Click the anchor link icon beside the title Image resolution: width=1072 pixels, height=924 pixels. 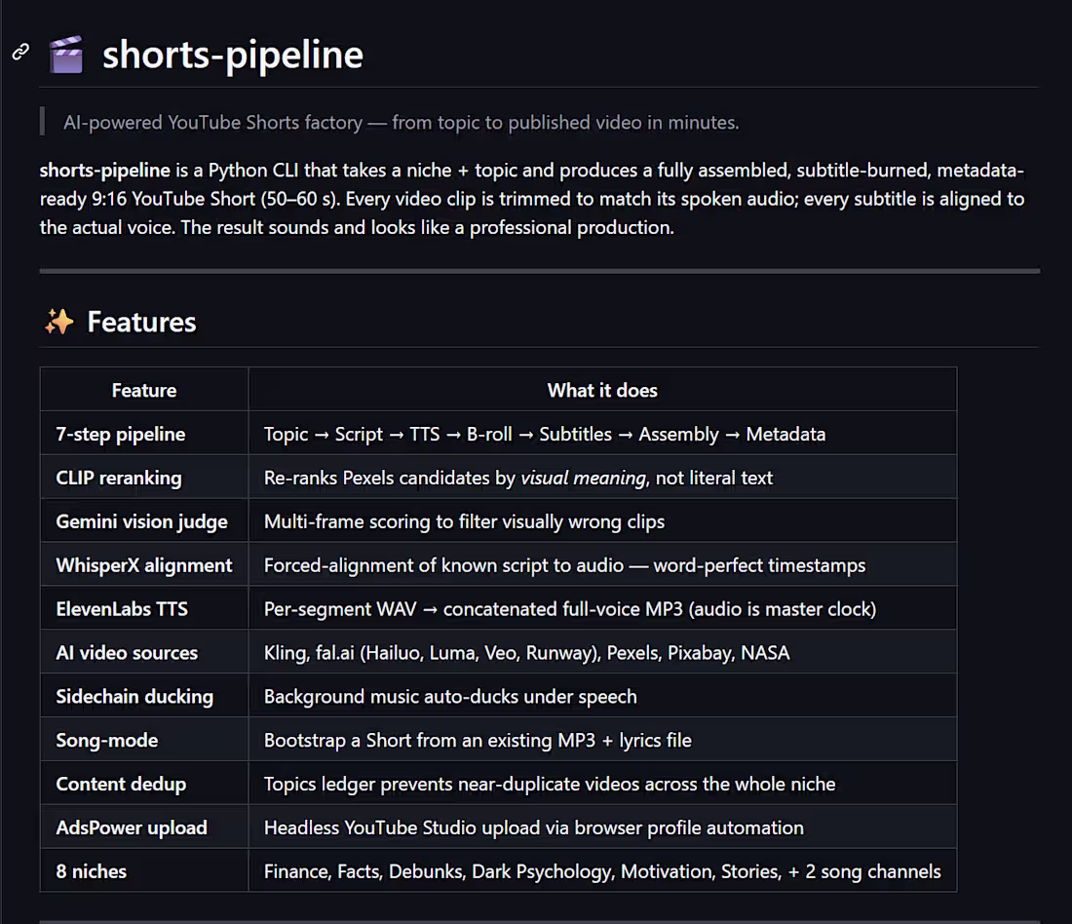coord(20,52)
